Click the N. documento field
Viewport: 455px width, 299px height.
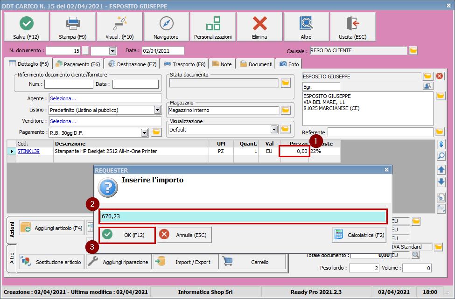pos(63,51)
